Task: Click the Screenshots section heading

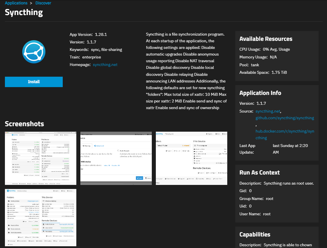Action: pyautogui.click(x=24, y=124)
